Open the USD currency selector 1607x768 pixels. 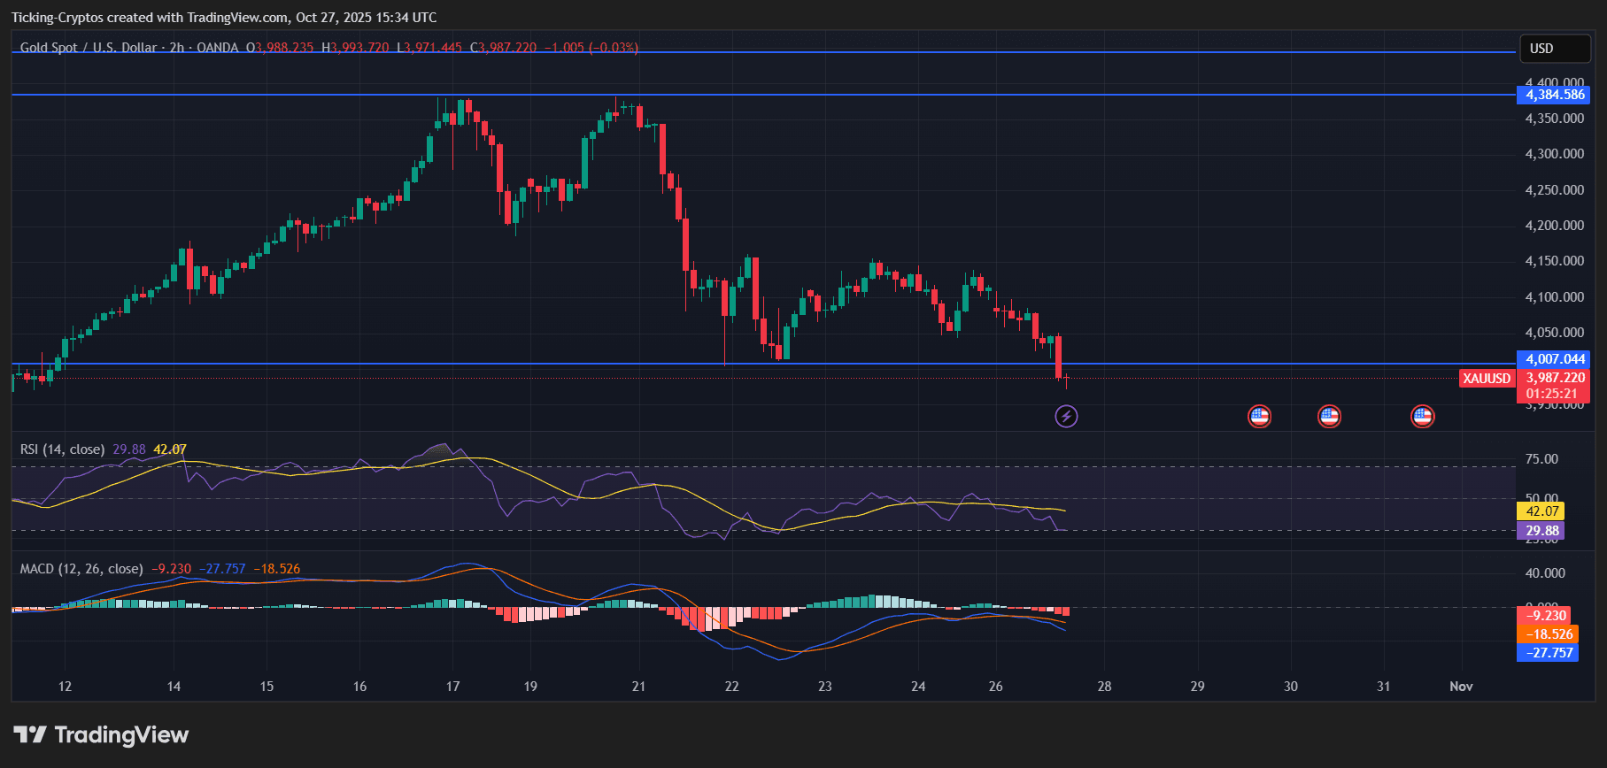(1554, 49)
